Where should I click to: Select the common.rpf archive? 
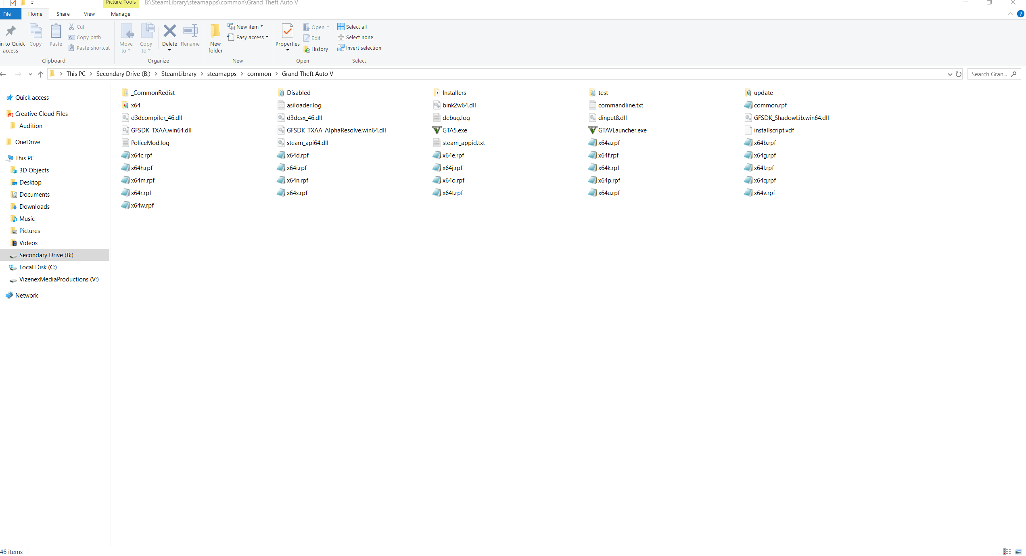click(x=765, y=105)
